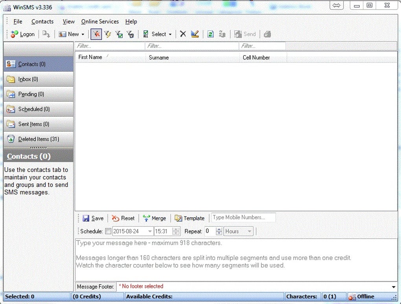
Task: Click the delete X icon in toolbar
Action: coord(183,34)
